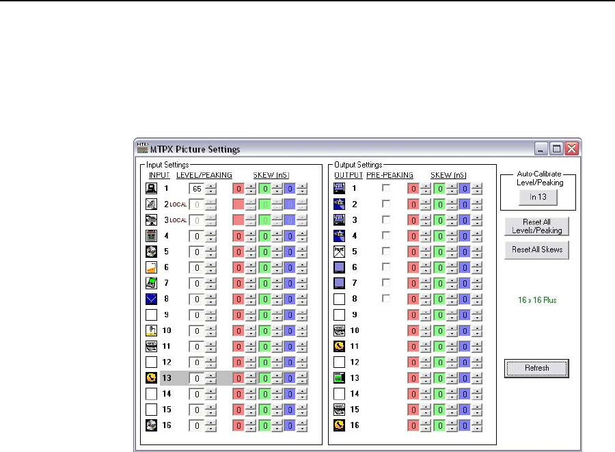Click the Input 2 LOCAL satellite icon
Viewport: 615px width, 452px height.
152,204
